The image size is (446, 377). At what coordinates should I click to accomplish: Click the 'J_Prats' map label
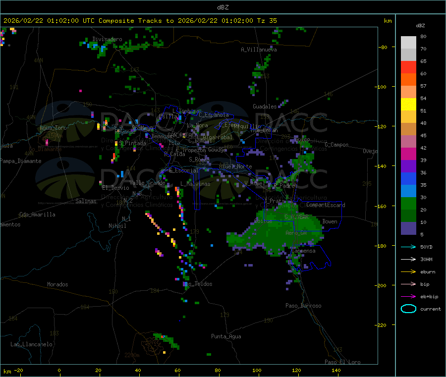point(275,201)
